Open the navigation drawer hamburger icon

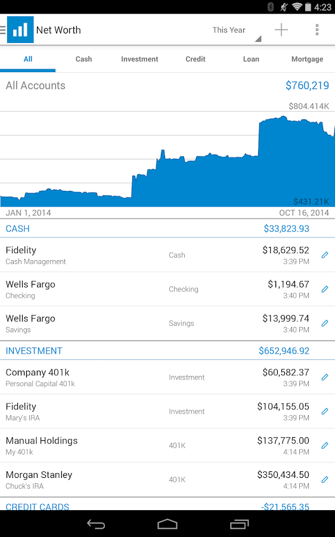[3, 30]
